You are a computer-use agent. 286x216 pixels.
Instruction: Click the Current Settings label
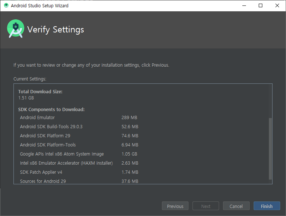(30, 79)
